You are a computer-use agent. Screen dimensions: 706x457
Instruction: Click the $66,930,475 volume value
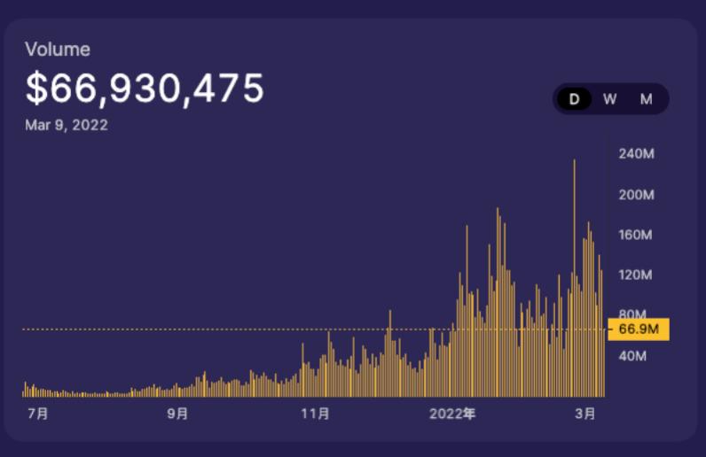point(145,89)
